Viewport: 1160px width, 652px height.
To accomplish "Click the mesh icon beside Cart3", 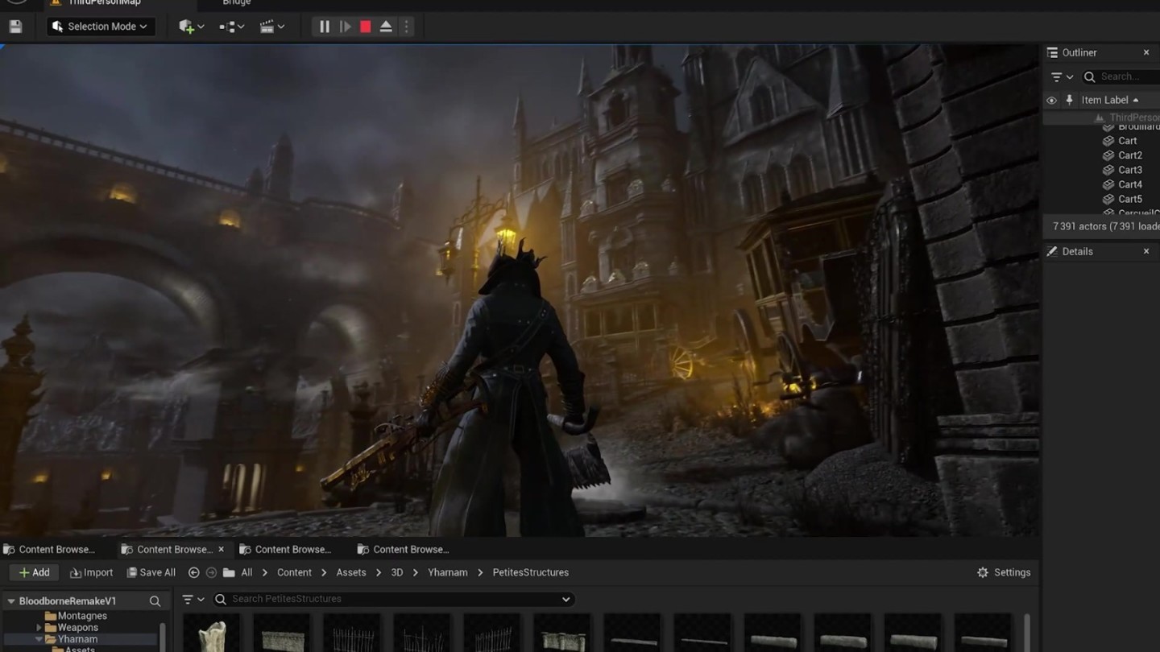I will [x=1108, y=170].
